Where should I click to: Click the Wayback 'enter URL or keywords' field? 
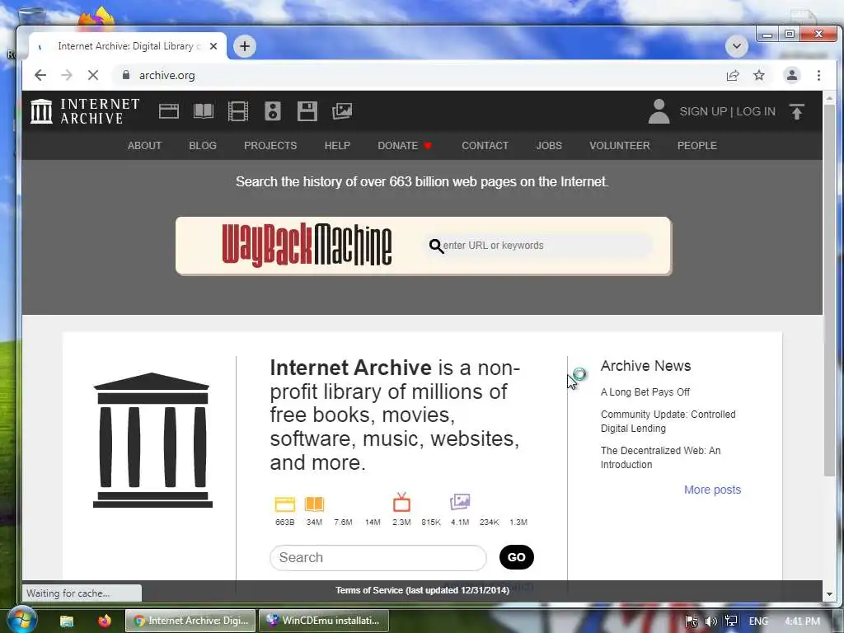click(x=540, y=246)
